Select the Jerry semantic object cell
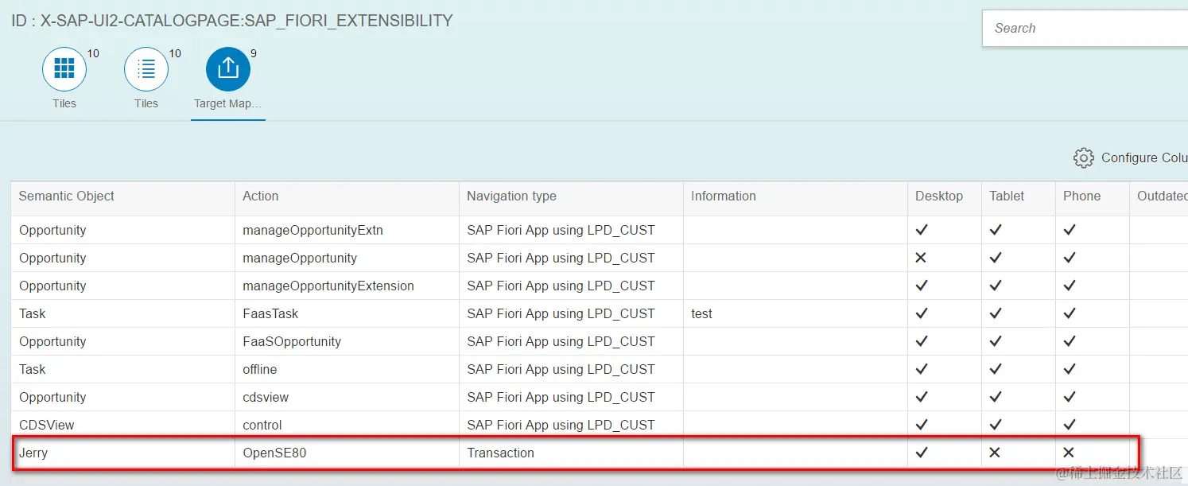Viewport: 1188px width, 486px height. (x=33, y=453)
